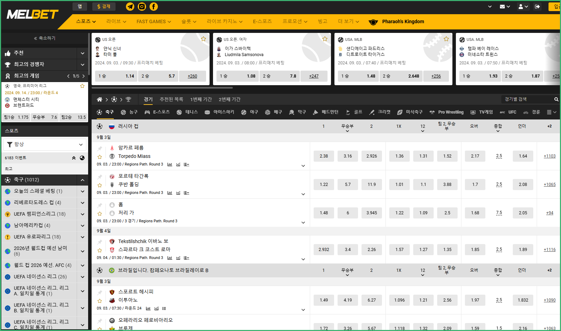561x331 pixels.
Task: Expand 리베르타도레스 컵 (4) list
Action: coord(82,203)
